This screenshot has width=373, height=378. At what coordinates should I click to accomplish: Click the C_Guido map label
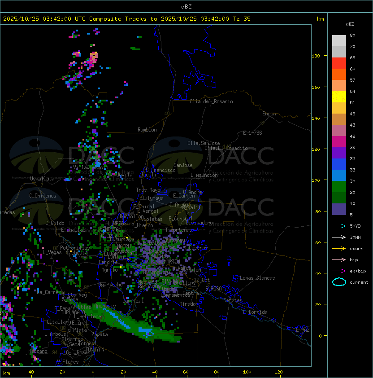tap(55, 223)
